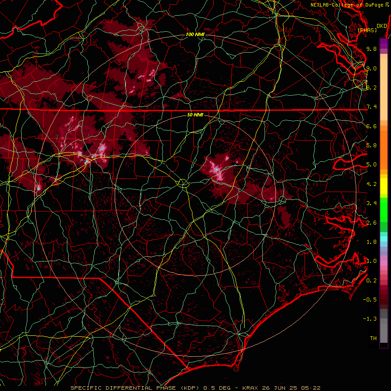Click the 100 NMI range ring label
Image resolution: width=391 pixels, height=391 pixels.
[x=195, y=34]
